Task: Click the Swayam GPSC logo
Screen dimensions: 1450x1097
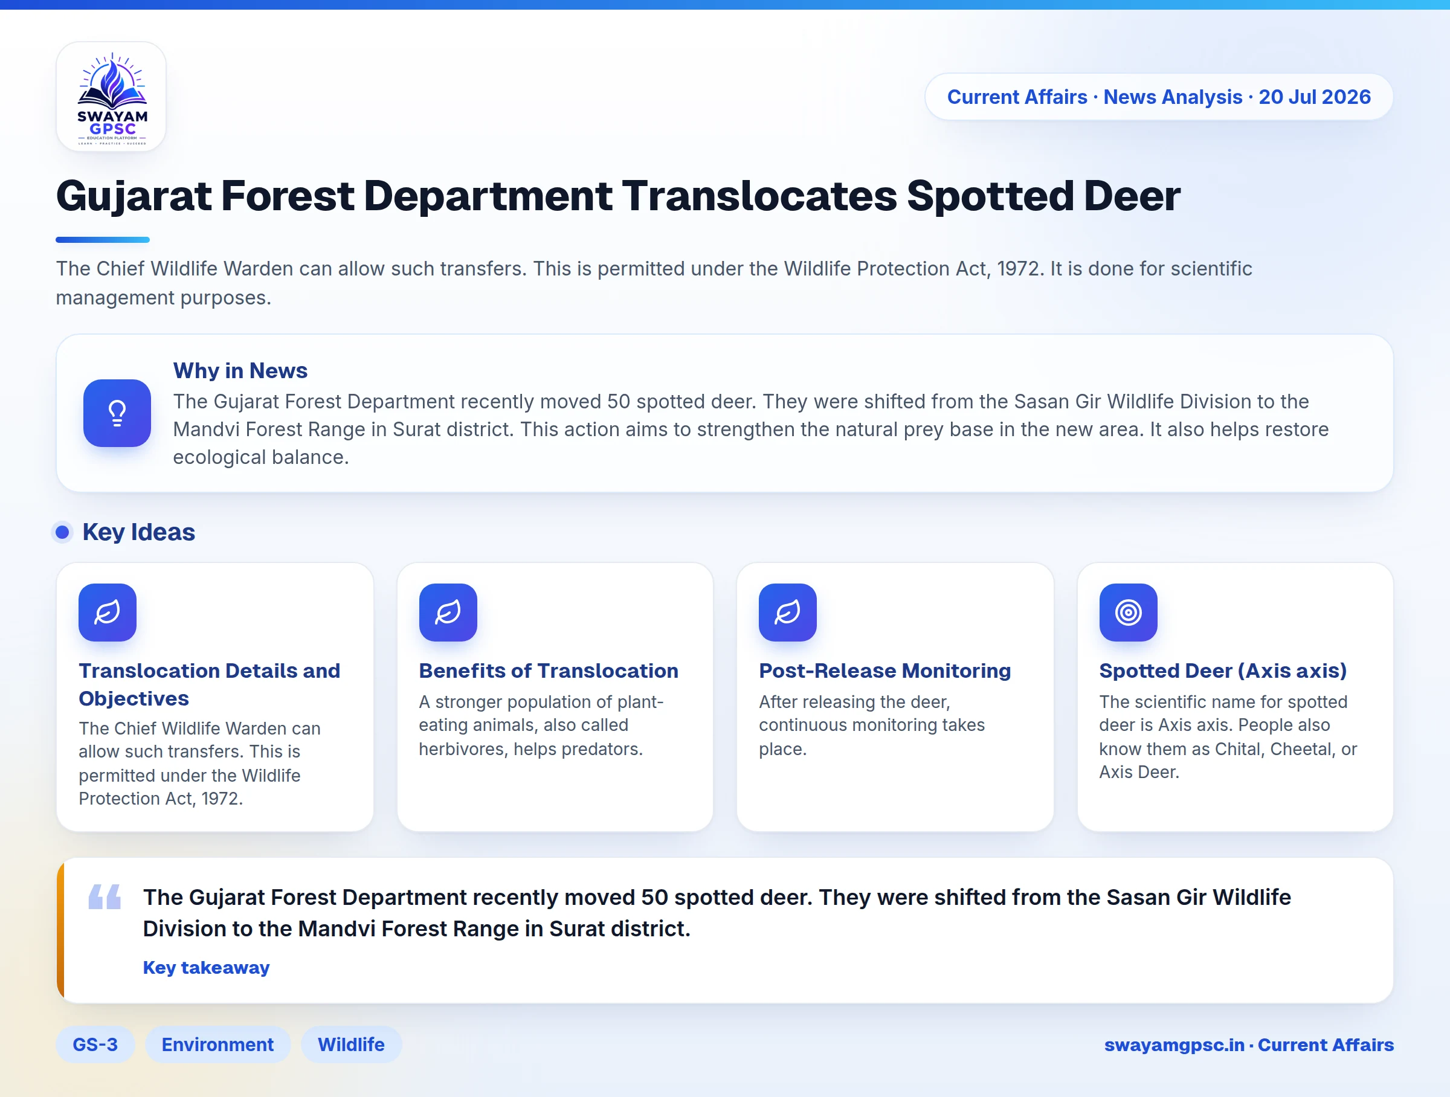Action: [x=111, y=97]
